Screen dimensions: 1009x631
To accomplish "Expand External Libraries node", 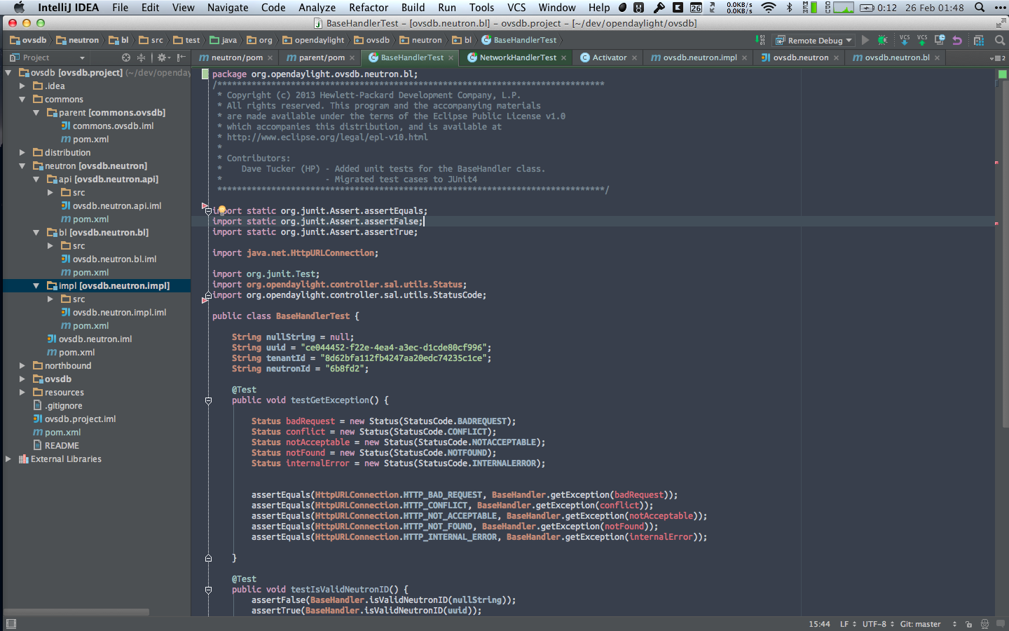I will pos(8,459).
